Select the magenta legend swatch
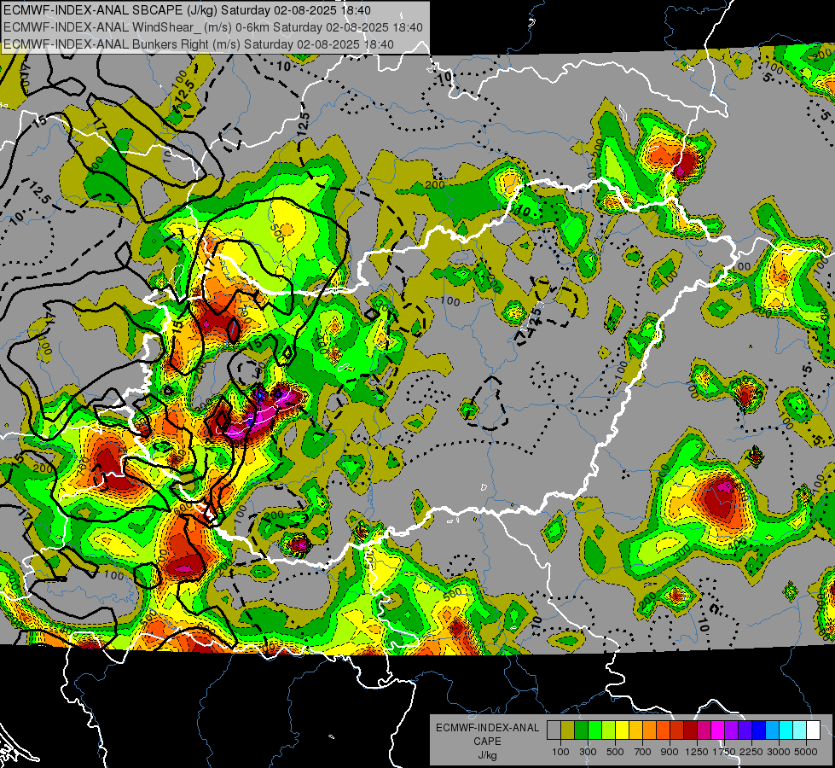 coord(718,730)
